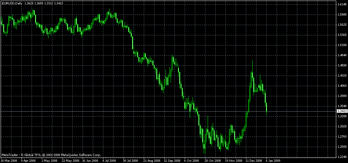Click the 23 May 2008 date label
348x163 pixels.
point(70,161)
